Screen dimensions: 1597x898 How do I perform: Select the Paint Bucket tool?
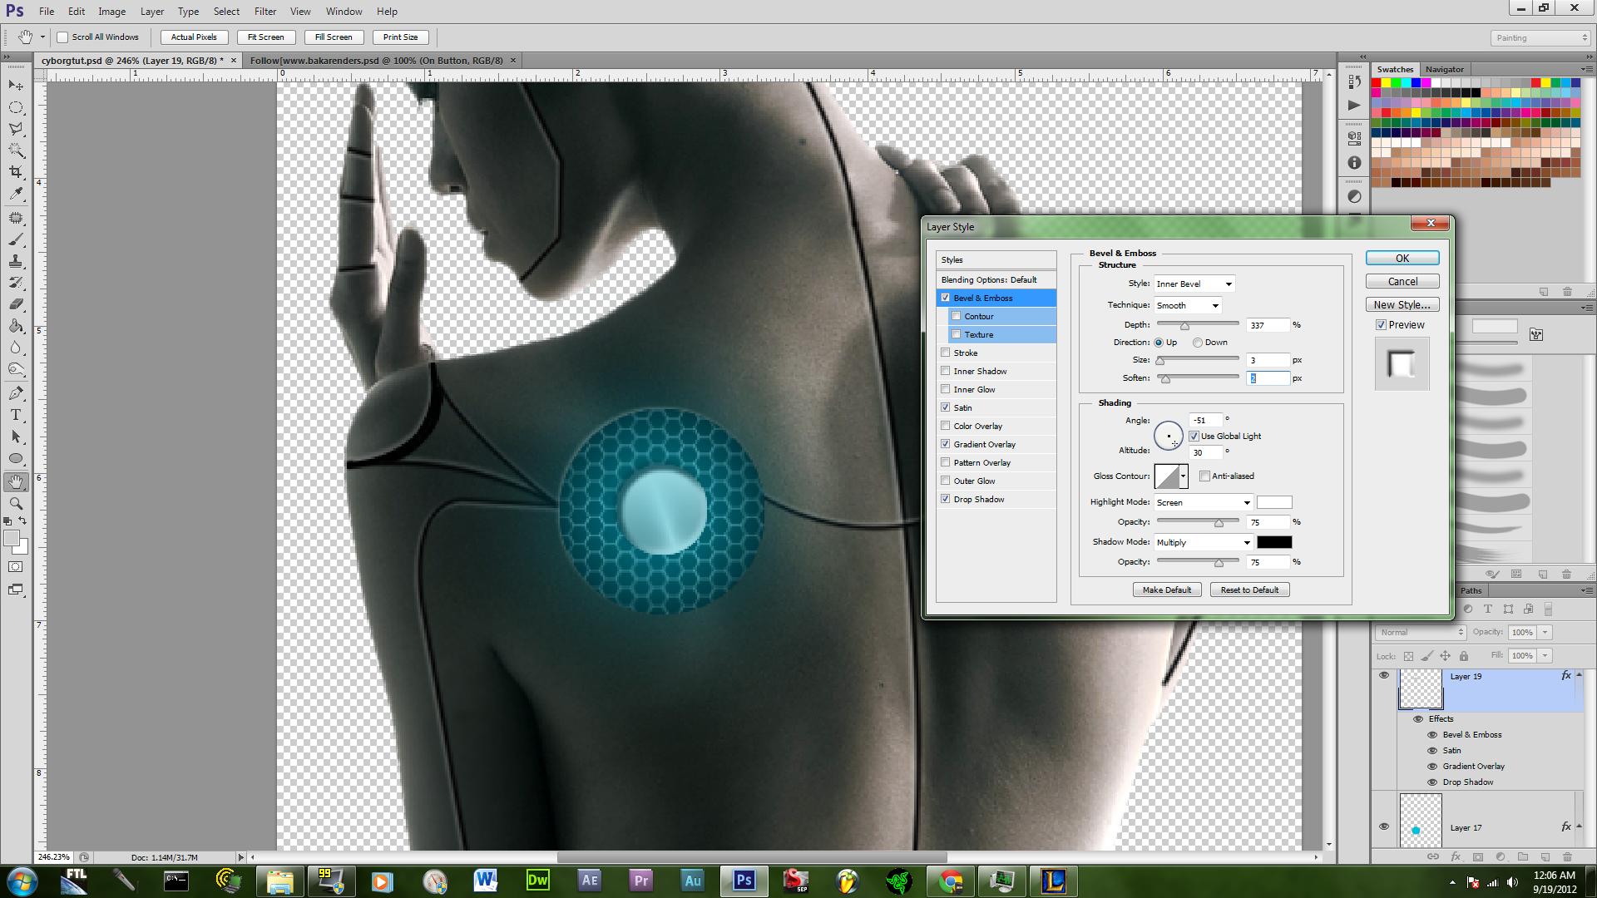click(16, 326)
